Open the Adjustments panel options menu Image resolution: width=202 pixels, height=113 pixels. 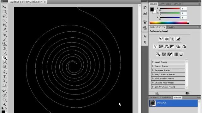199,27
